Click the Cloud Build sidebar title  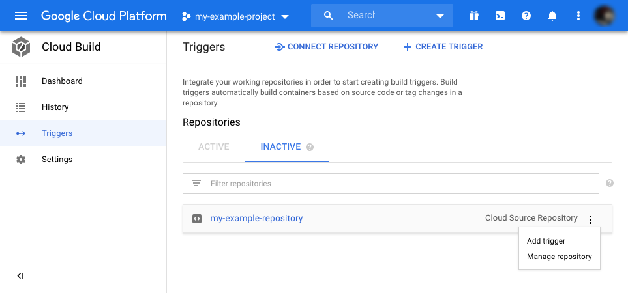point(71,47)
